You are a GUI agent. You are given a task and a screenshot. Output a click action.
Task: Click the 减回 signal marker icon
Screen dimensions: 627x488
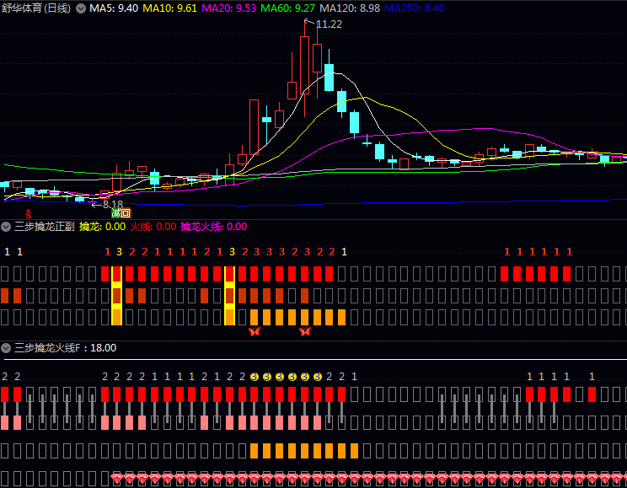121,214
